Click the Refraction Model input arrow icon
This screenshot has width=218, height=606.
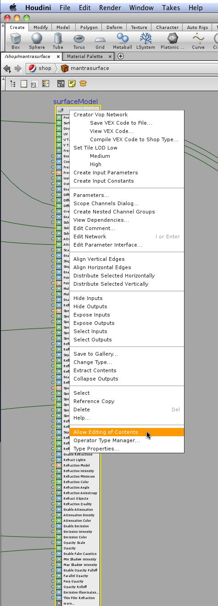pyautogui.click(x=59, y=465)
